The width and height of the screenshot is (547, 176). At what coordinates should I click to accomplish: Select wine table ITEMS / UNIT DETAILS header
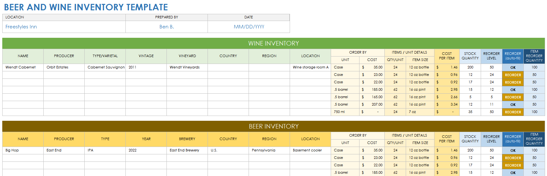409,52
